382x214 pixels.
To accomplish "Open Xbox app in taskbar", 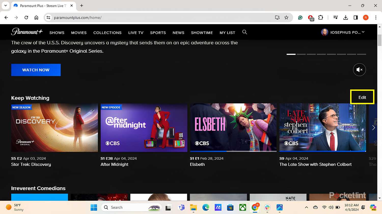I will (x=242, y=207).
